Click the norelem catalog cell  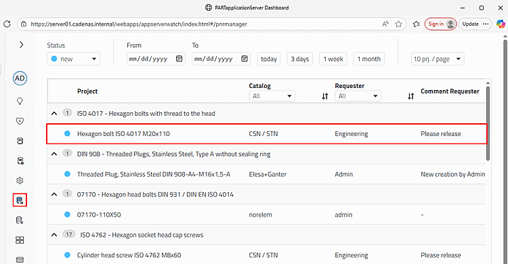click(x=261, y=215)
